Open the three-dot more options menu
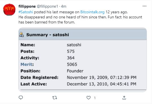Viewport: 152px width, 104px height. coord(144,6)
